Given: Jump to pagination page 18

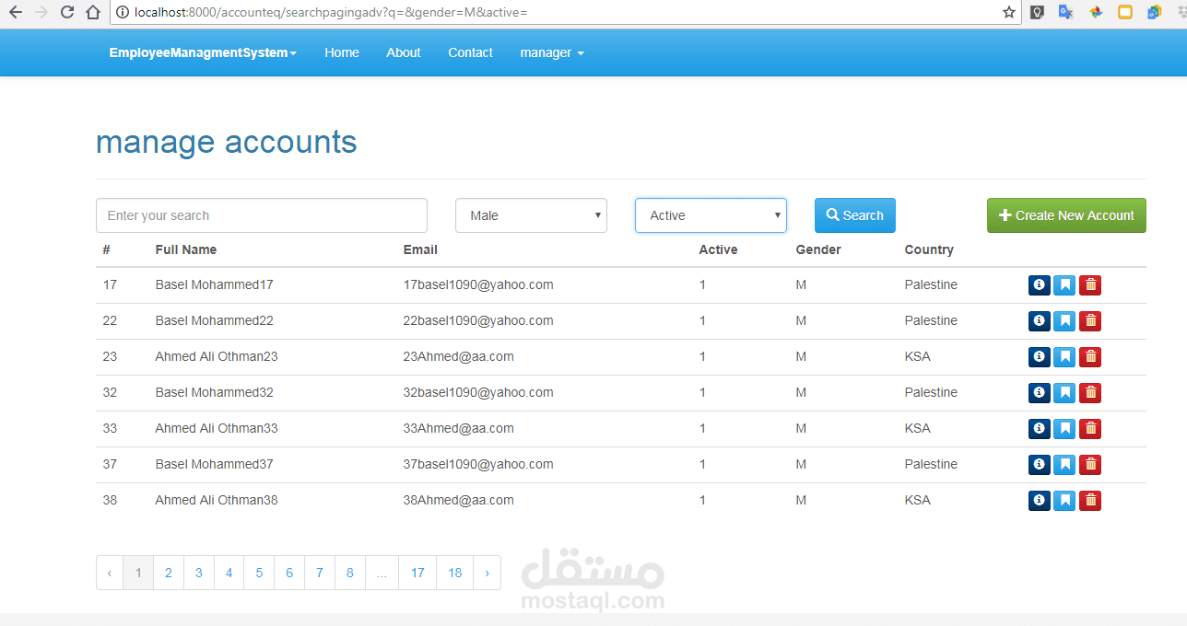Looking at the screenshot, I should tap(454, 573).
